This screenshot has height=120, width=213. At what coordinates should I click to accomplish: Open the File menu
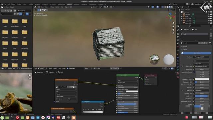tap(5, 4)
